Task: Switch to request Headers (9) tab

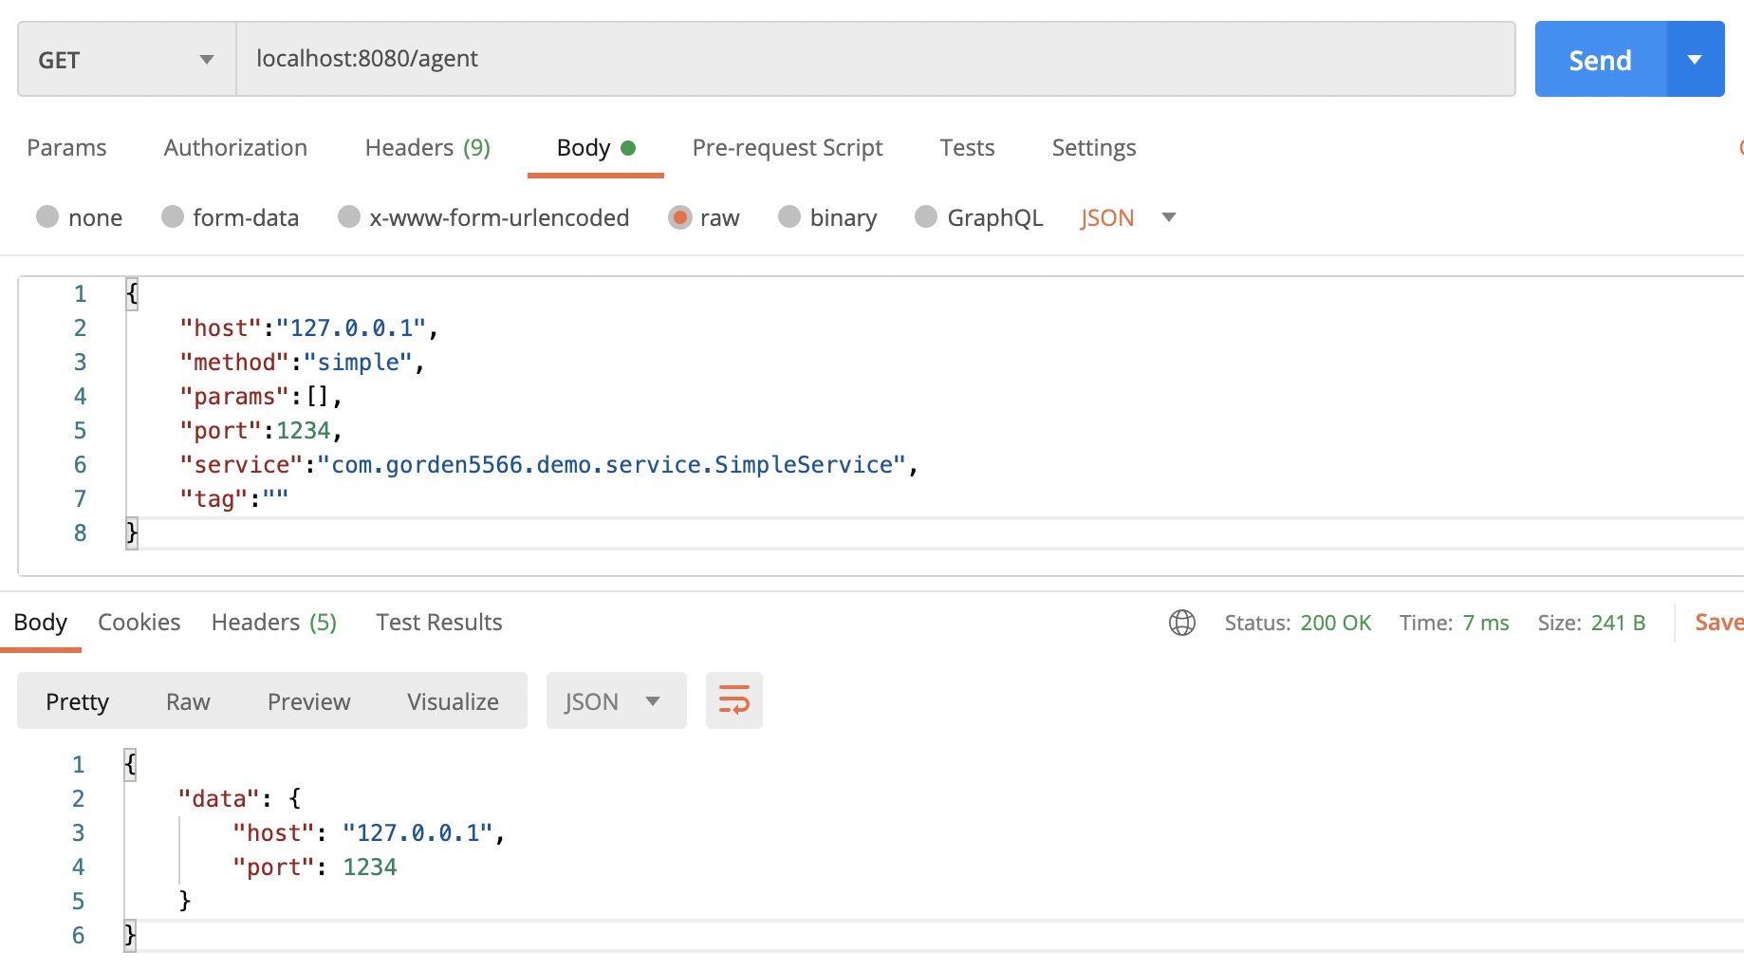Action: tap(428, 147)
